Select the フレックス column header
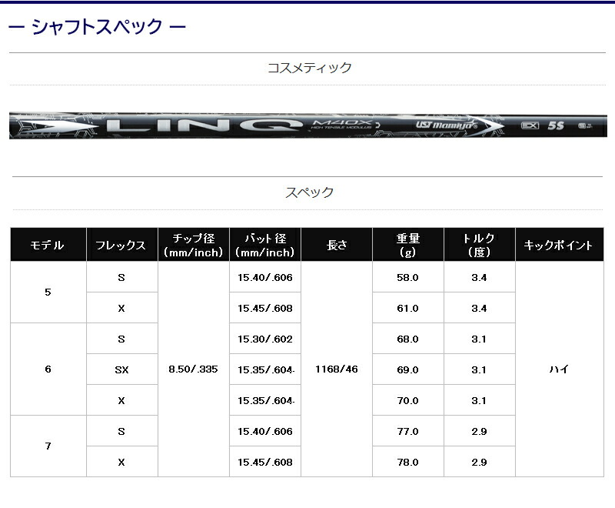Viewport: 615px width, 508px height. point(121,246)
